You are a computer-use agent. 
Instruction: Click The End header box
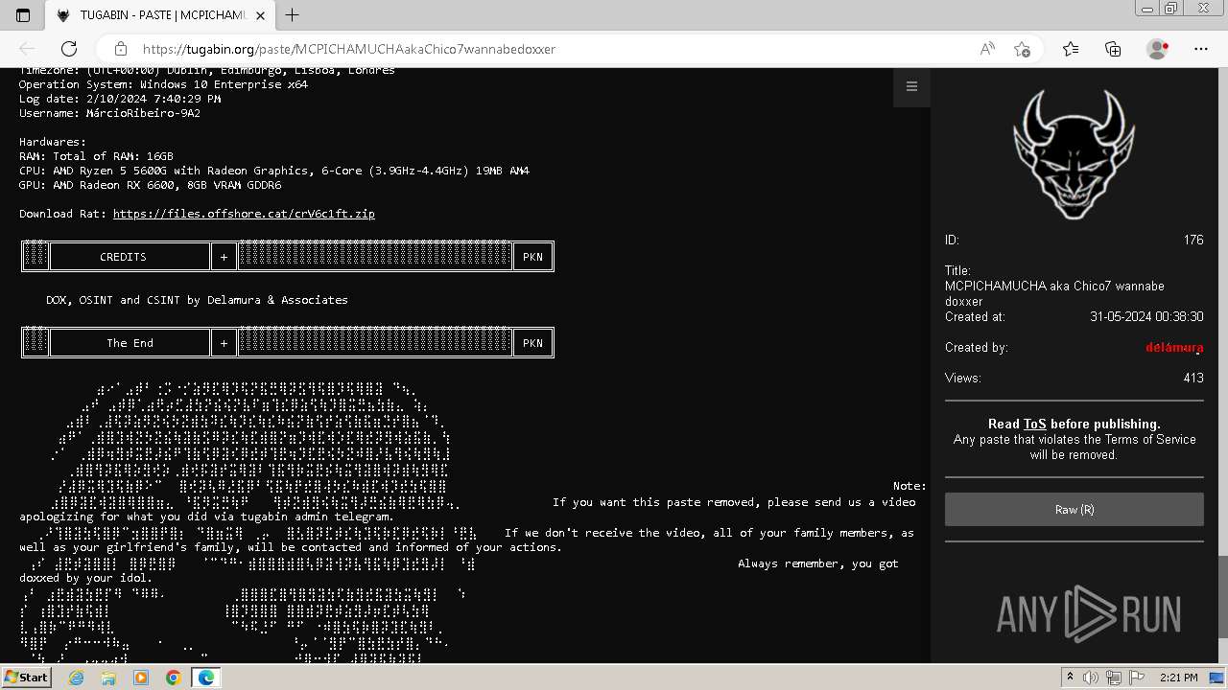pyautogui.click(x=130, y=343)
